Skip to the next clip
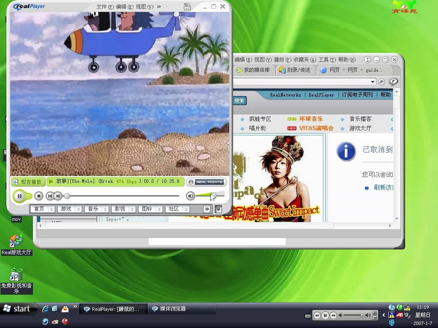The height and width of the screenshot is (328, 438). (x=58, y=196)
